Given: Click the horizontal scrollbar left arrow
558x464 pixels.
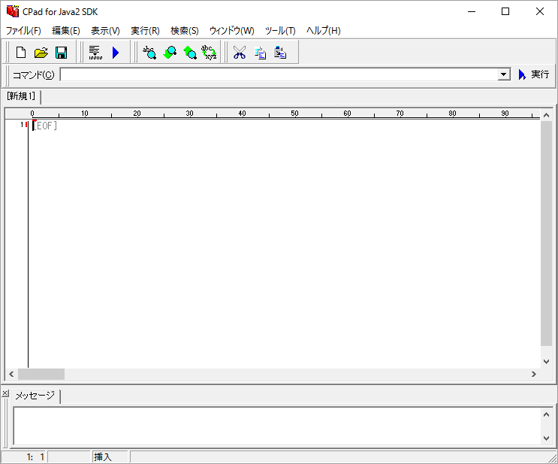Looking at the screenshot, I should pyautogui.click(x=11, y=374).
